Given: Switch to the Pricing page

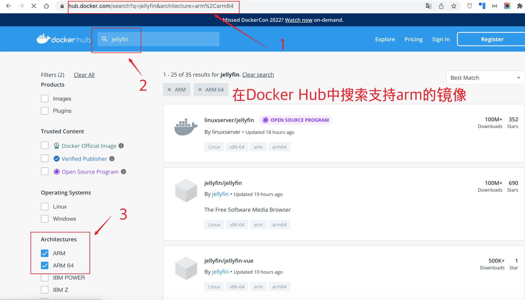Looking at the screenshot, I should pos(413,39).
